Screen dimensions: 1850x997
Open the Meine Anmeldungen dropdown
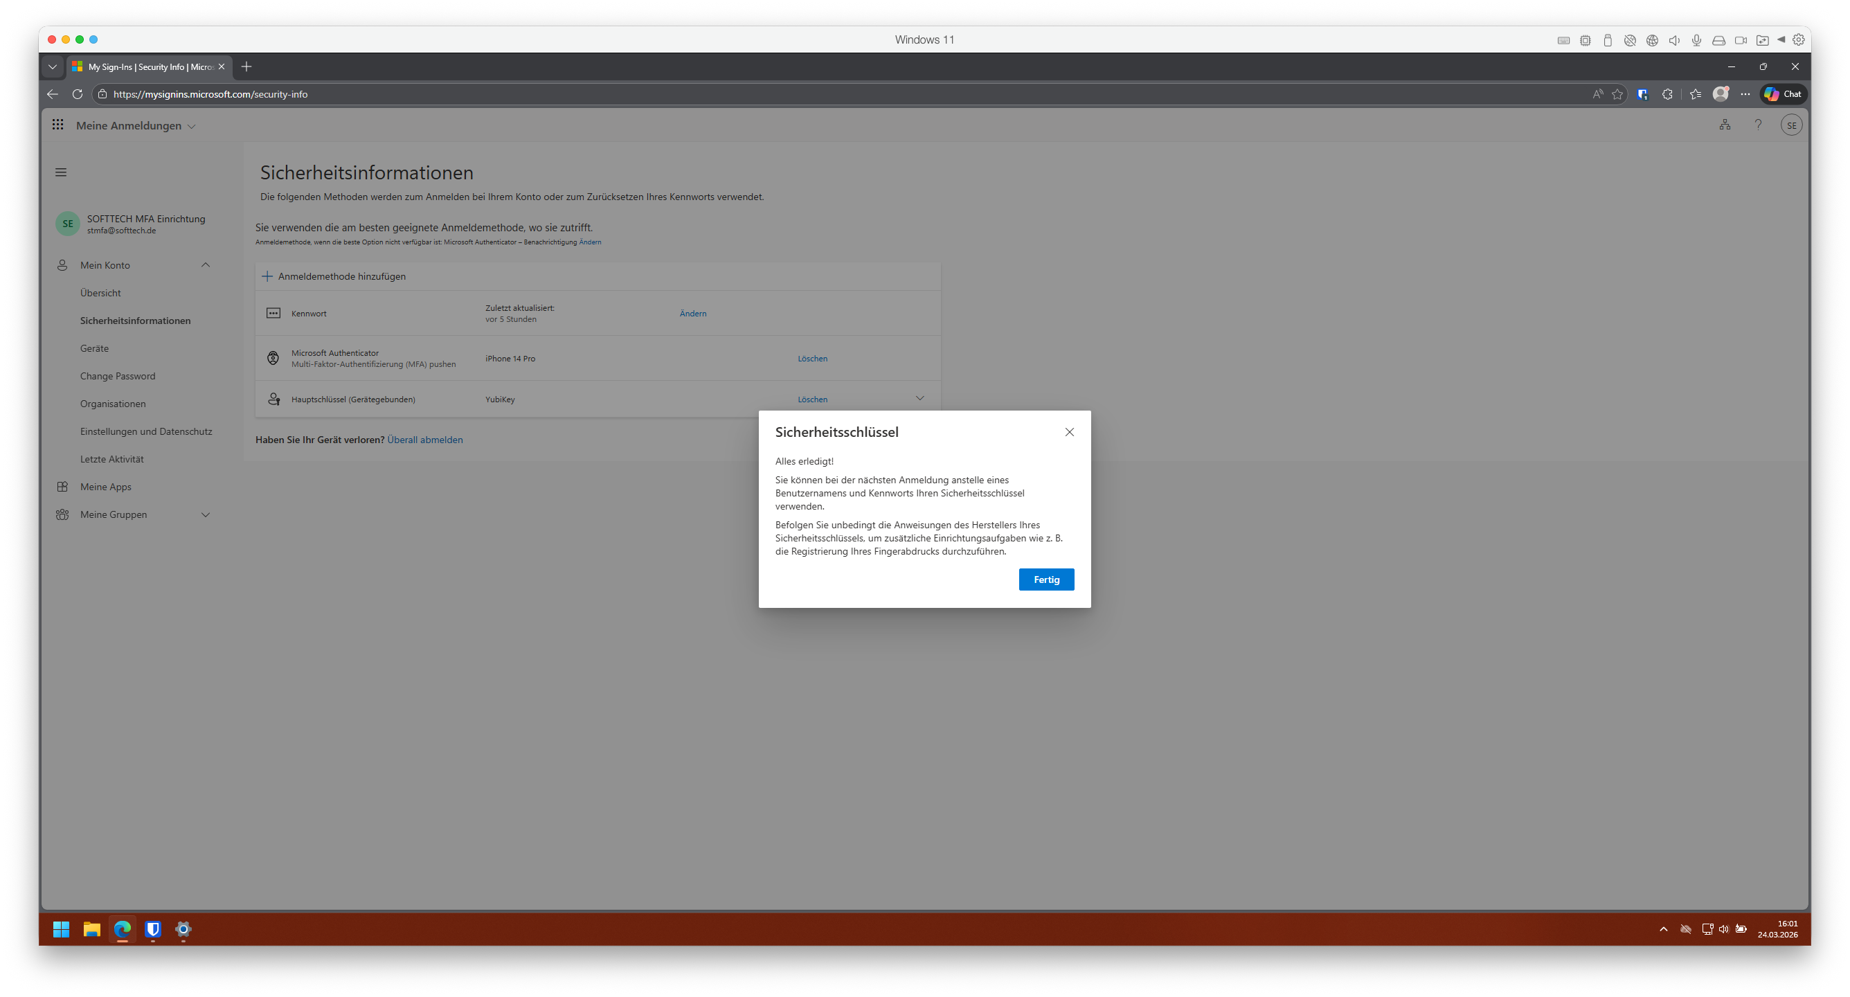136,126
